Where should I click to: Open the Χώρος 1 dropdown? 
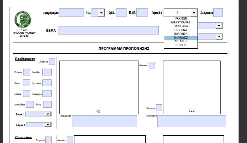click(x=48, y=114)
